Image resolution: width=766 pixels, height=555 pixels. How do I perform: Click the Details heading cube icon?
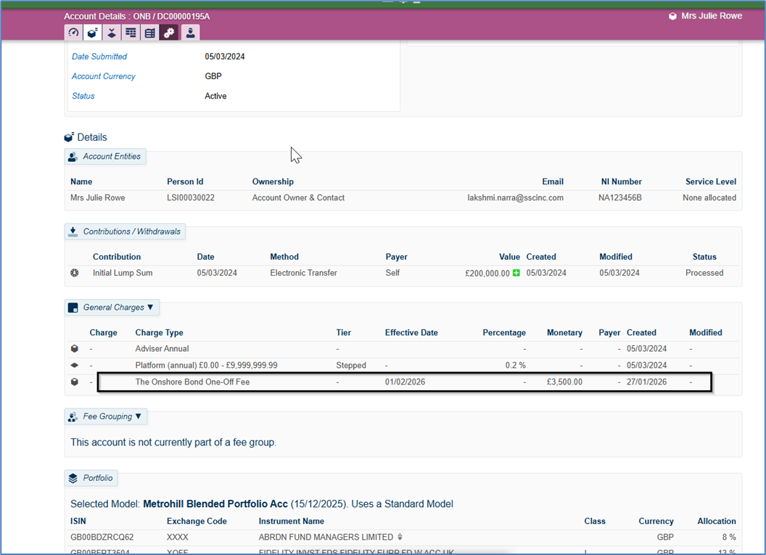pos(69,137)
